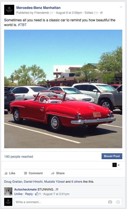
Task: Open the 6 others likes list
Action: (x=77, y=182)
